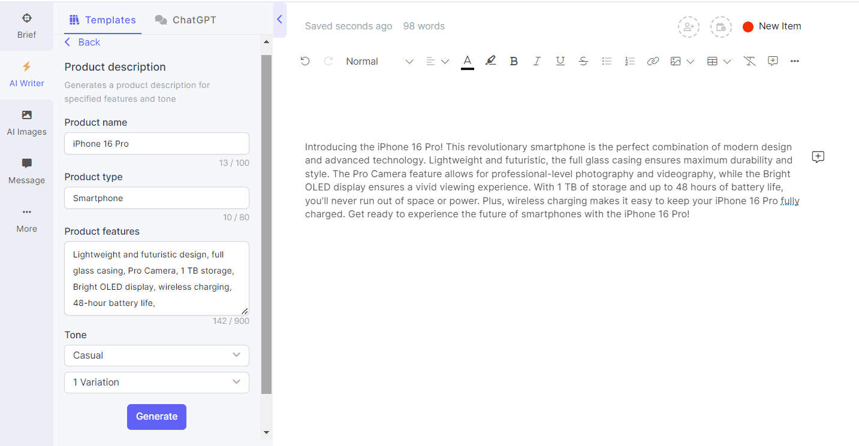Open the AI Images sidebar panel
Viewport: 859px width, 446px height.
26,123
